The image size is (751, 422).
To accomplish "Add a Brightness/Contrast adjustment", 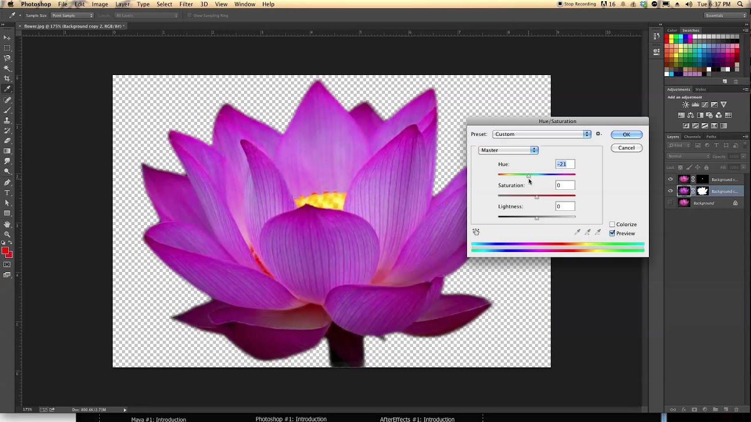I will point(686,104).
